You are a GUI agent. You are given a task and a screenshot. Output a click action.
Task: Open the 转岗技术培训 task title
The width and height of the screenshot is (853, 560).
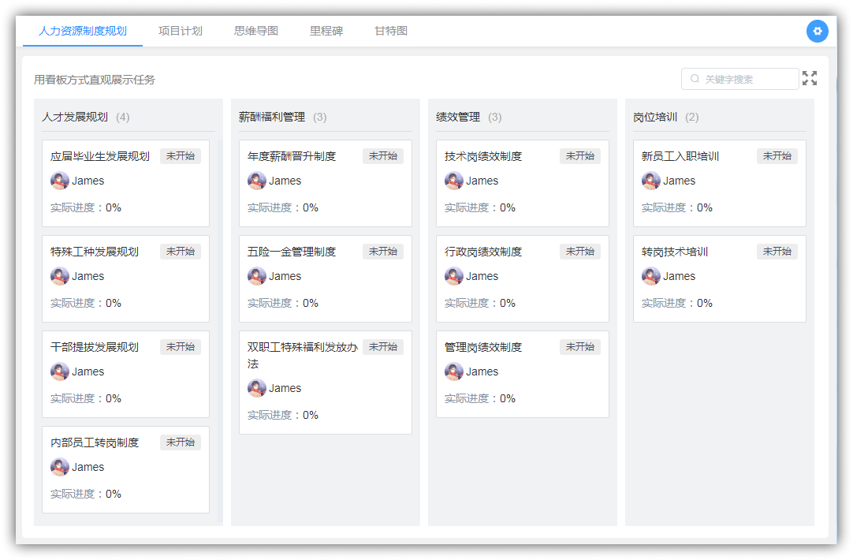tap(675, 252)
